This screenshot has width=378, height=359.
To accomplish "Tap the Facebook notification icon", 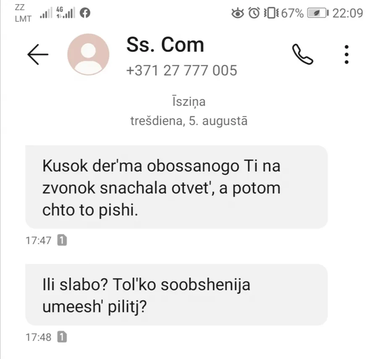I will tap(85, 13).
